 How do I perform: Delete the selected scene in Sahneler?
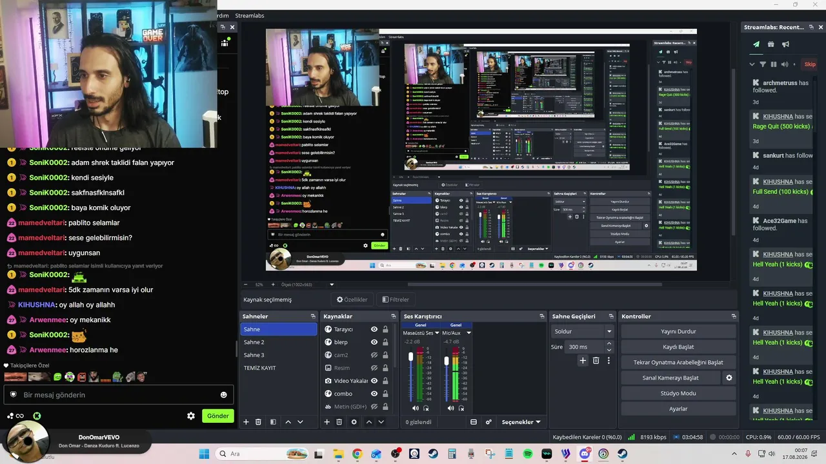259,422
